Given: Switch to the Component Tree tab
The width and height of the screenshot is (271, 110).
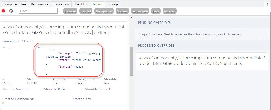Looking at the screenshot, I should 15,4.
